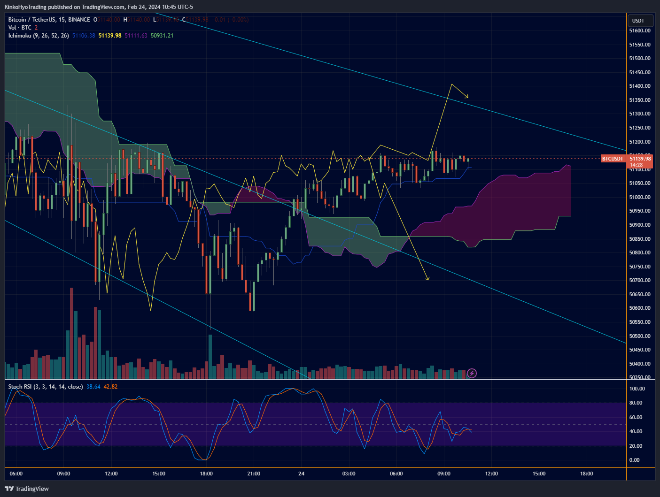The width and height of the screenshot is (660, 497).
Task: Click the 51400.00 price axis label
Action: click(640, 86)
